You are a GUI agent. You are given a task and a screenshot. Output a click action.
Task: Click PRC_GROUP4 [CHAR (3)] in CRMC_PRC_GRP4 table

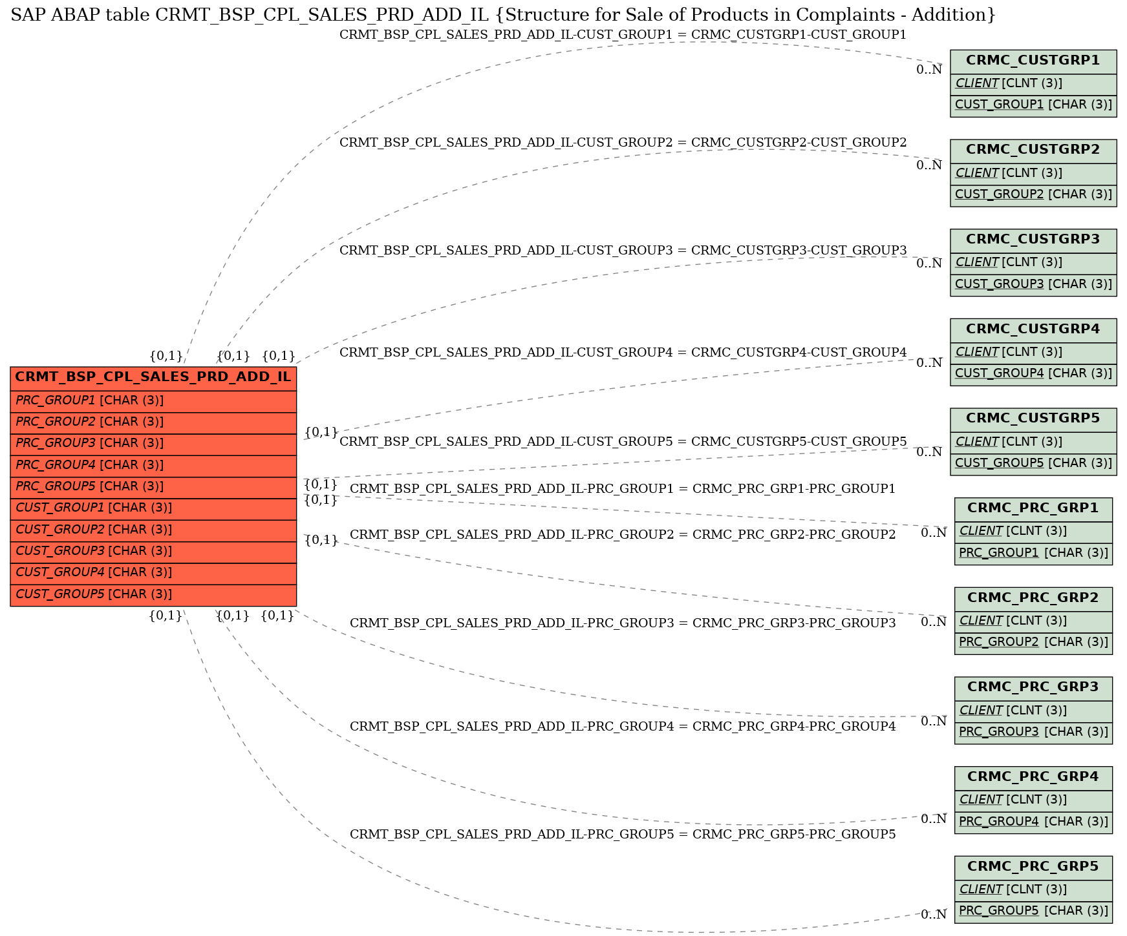[1033, 822]
